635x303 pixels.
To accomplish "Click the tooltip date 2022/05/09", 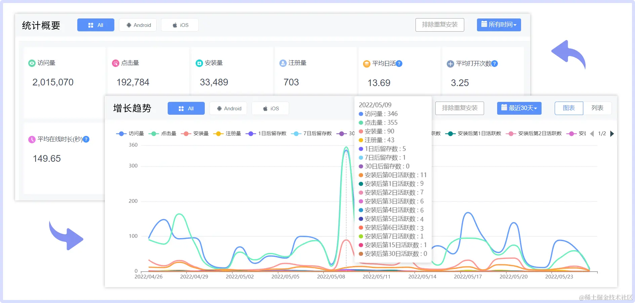I will pos(375,105).
